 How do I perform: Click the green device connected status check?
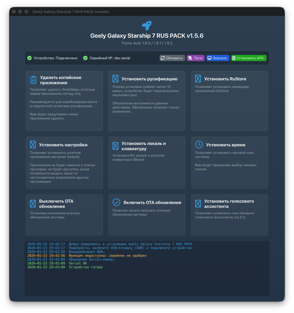click(29, 58)
